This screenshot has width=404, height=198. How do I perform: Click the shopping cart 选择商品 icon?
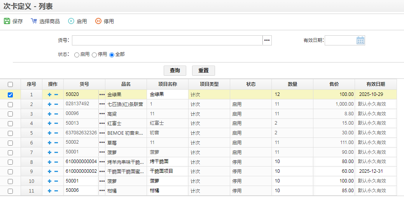34,21
